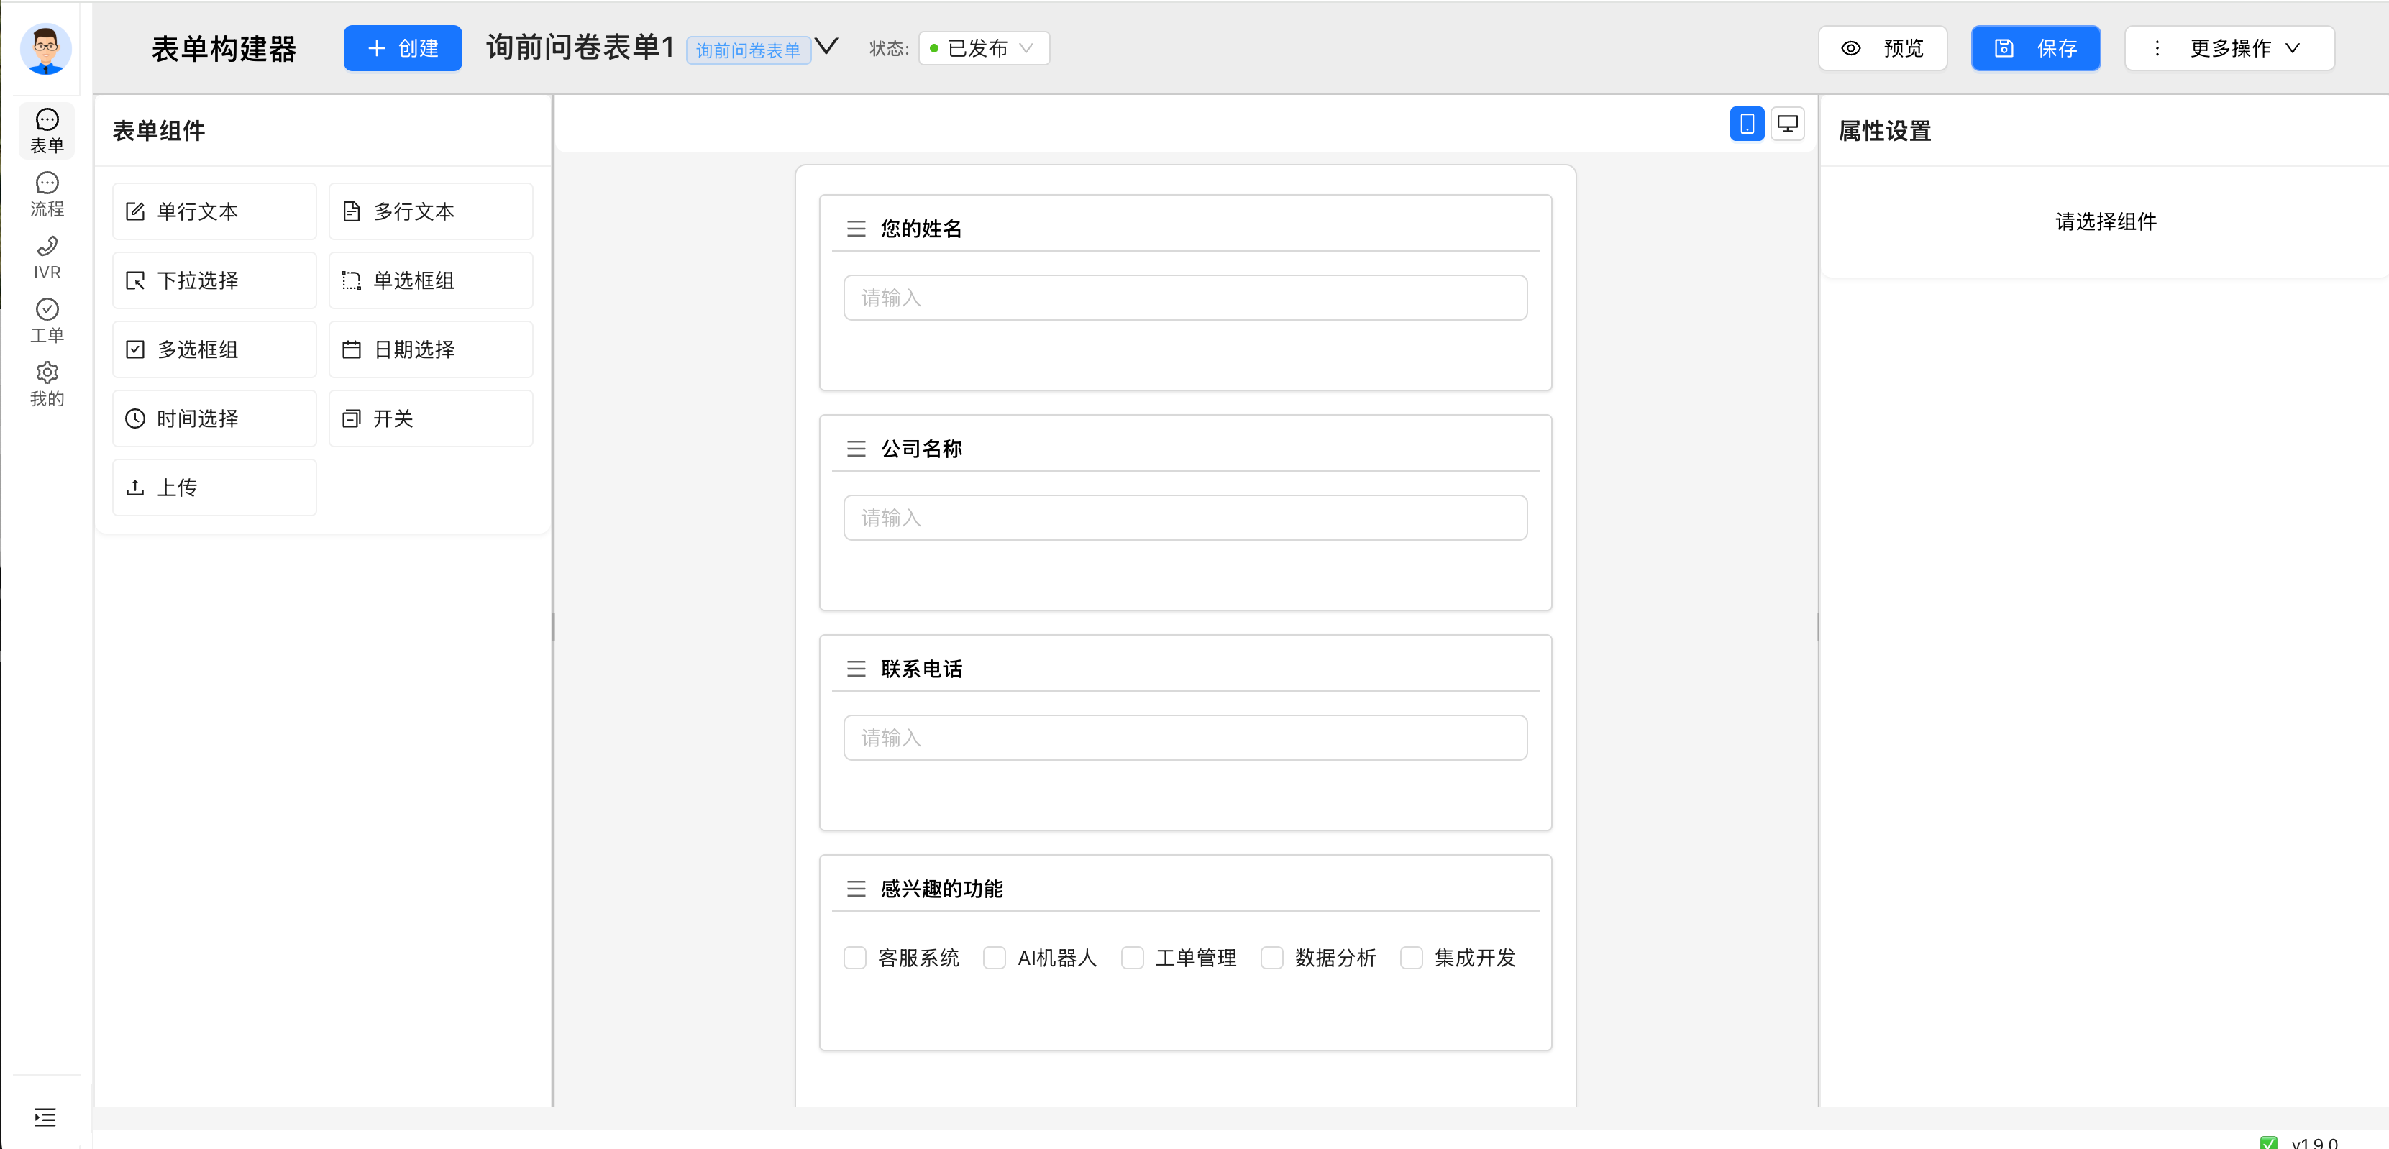Grab drag handle of 您的姓名 field
2389x1149 pixels.
click(x=856, y=228)
